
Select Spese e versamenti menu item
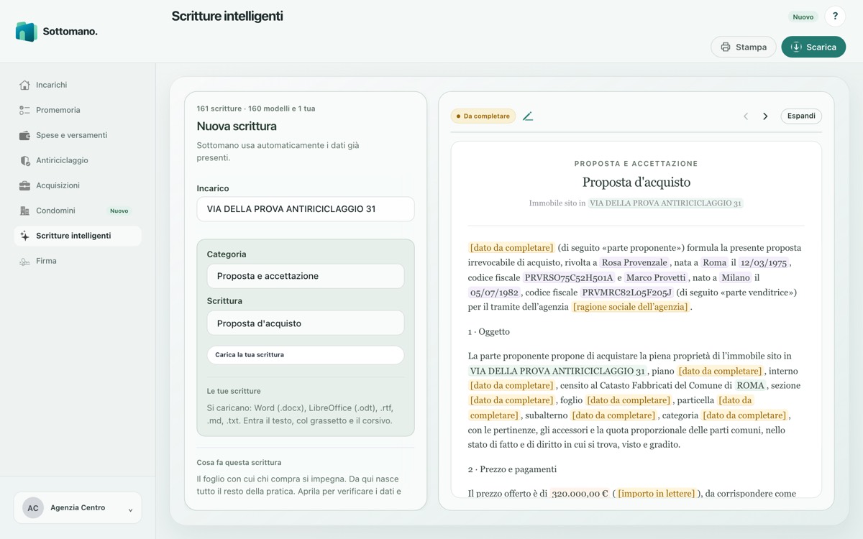pyautogui.click(x=78, y=135)
